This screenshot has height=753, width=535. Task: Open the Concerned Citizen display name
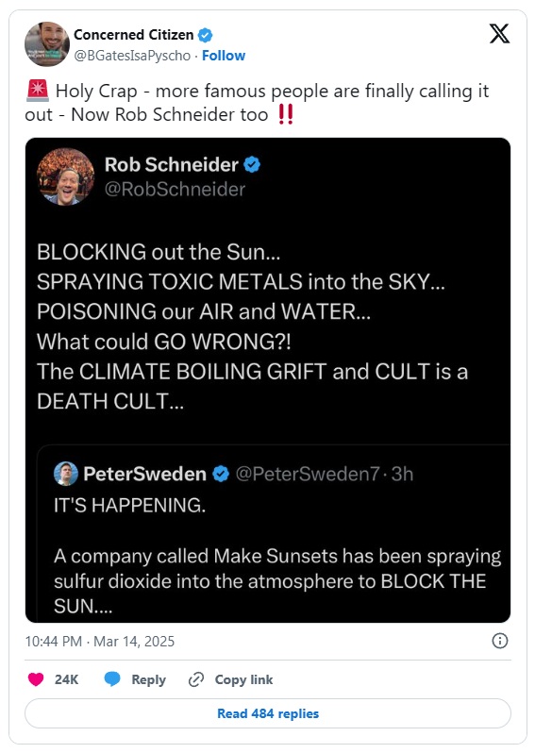[x=133, y=35]
